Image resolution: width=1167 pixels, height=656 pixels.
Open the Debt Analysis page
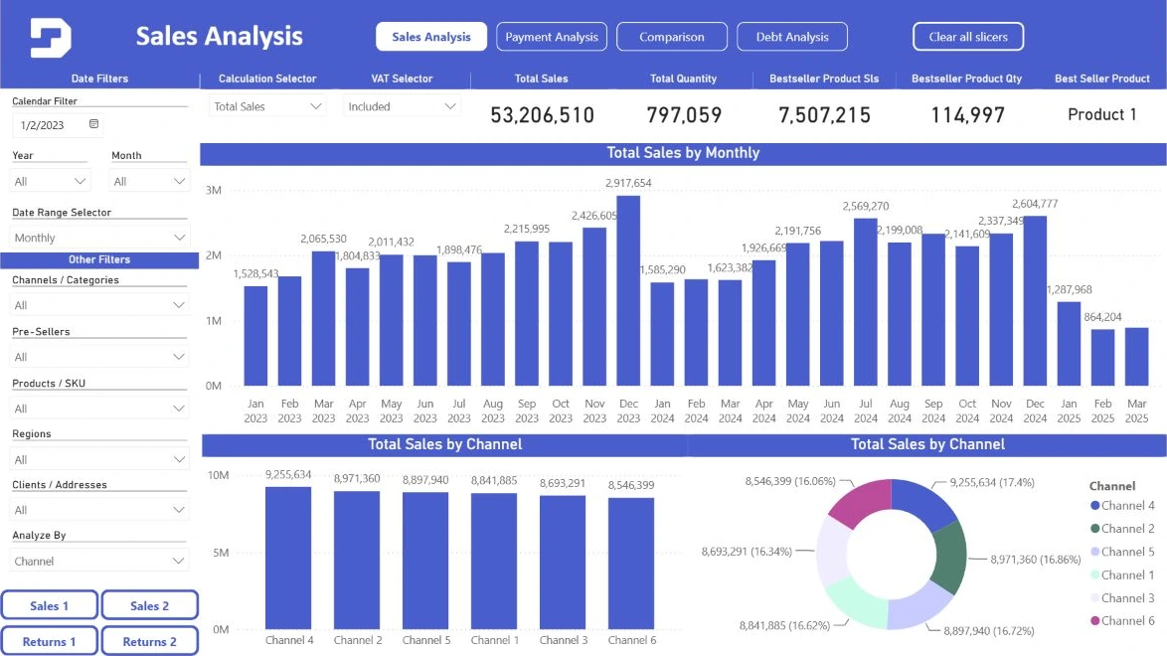792,37
